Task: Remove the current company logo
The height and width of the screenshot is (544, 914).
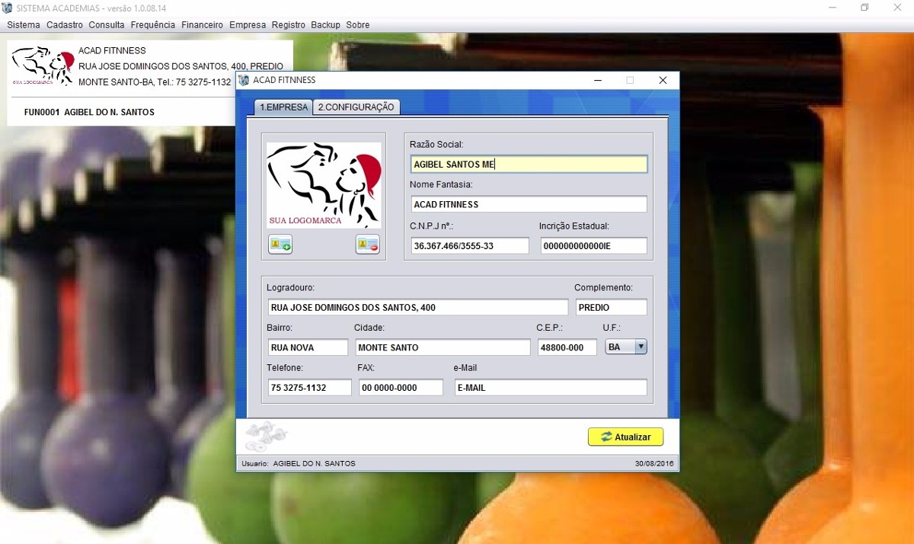Action: tap(367, 245)
